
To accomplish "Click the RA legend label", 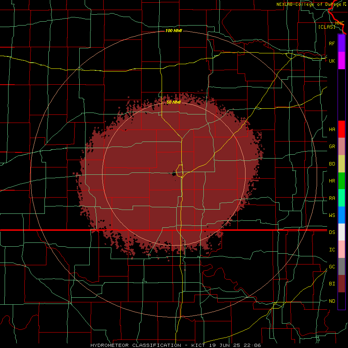I will click(332, 198).
